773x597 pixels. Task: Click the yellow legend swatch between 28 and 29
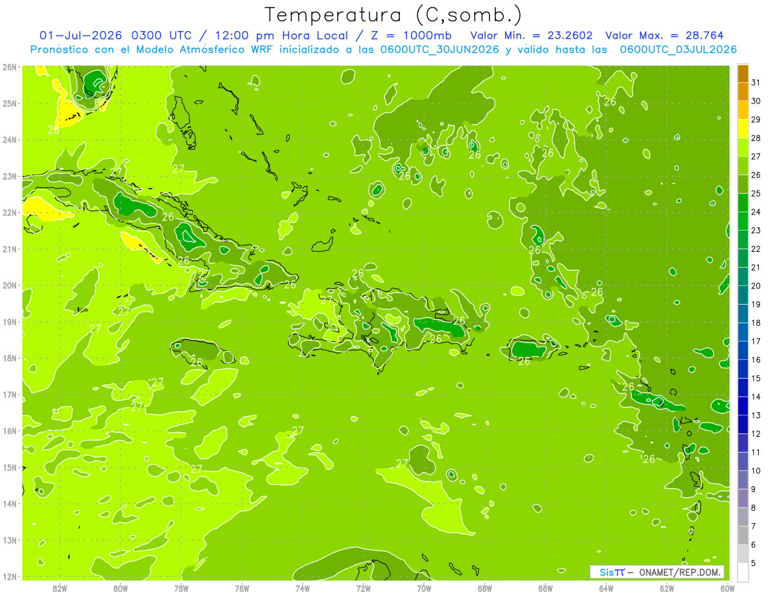coord(743,129)
